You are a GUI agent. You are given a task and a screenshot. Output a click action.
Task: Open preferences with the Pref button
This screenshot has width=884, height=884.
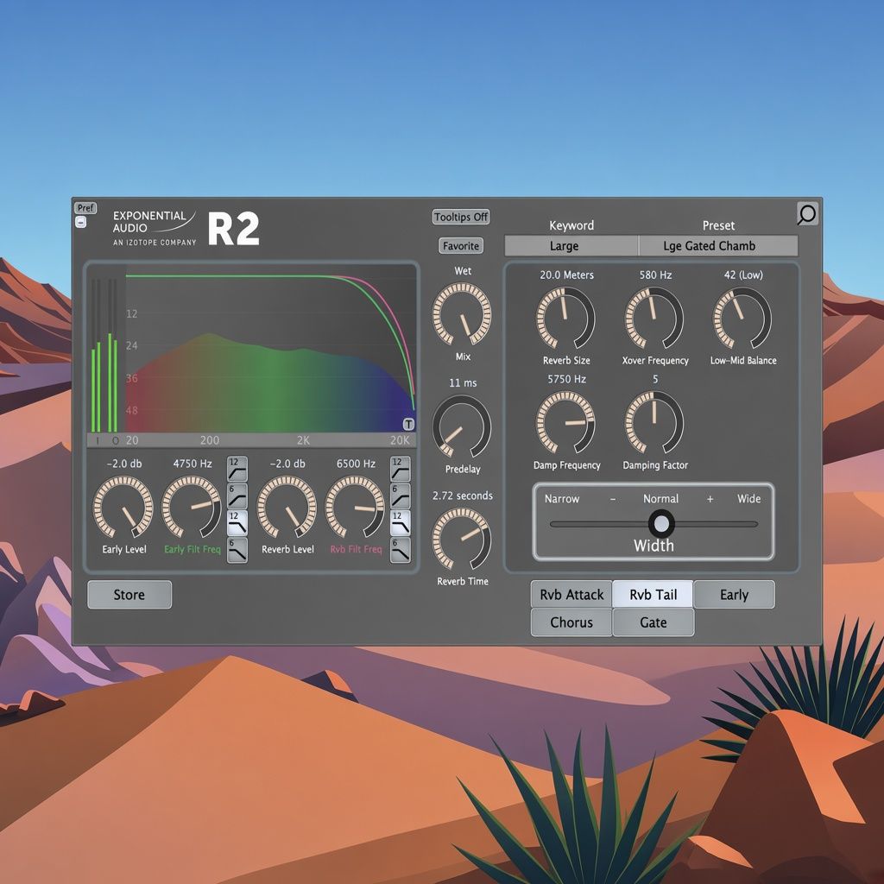85,208
